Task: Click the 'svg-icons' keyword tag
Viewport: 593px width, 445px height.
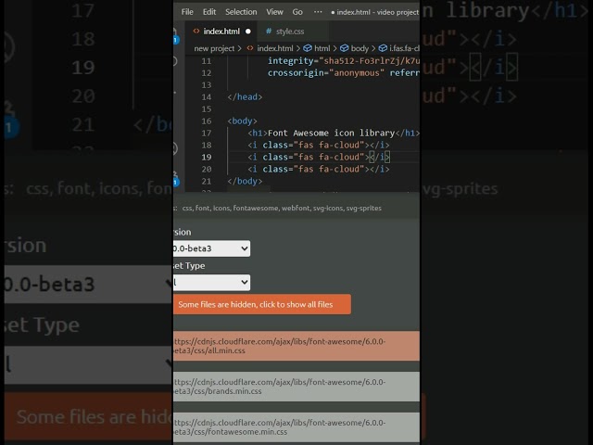Action: 328,208
